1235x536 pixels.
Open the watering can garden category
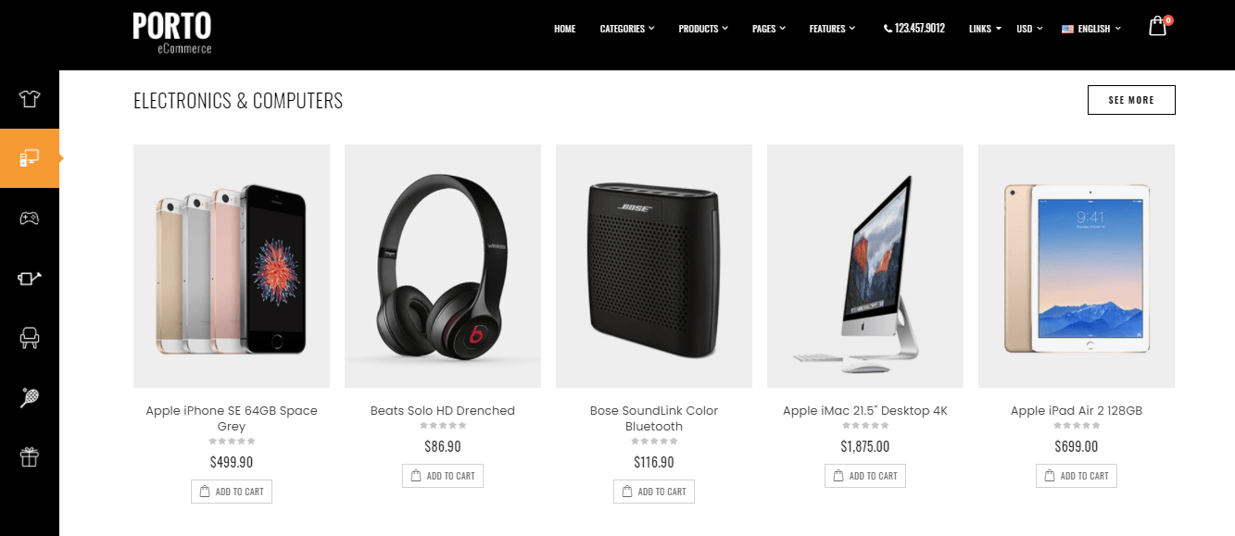click(30, 278)
